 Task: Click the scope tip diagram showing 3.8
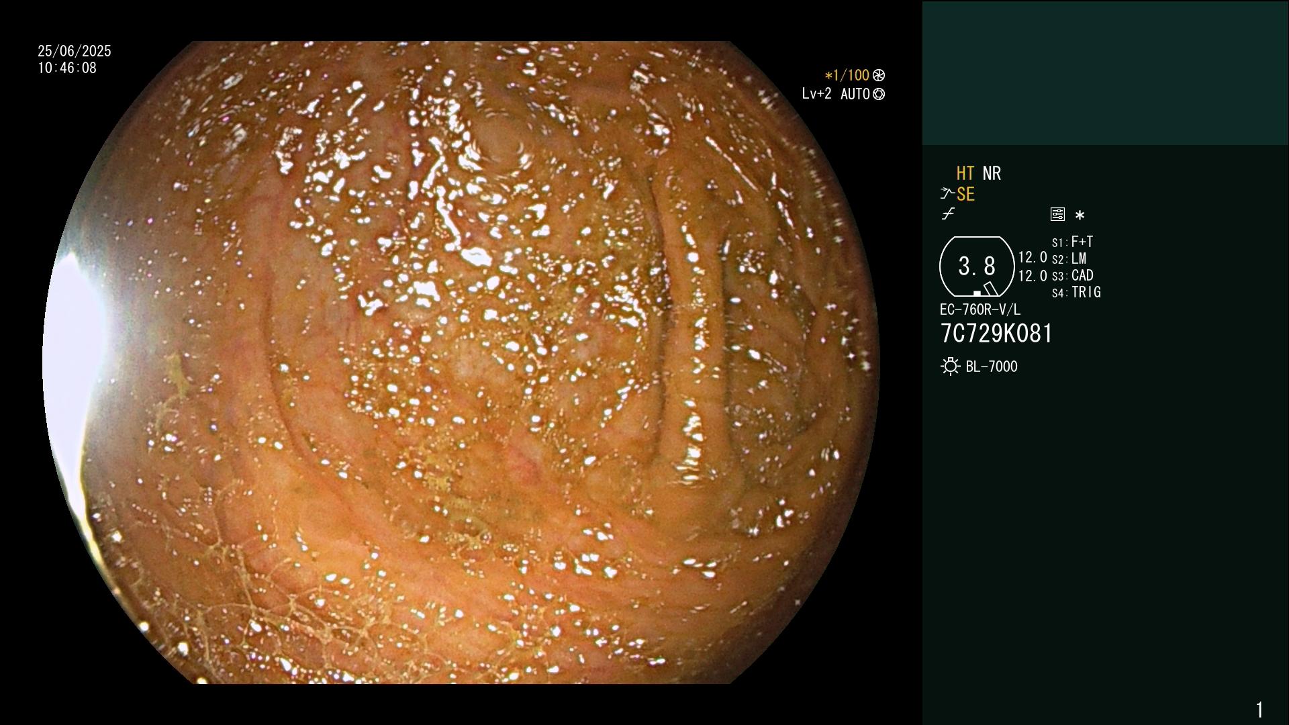[977, 267]
